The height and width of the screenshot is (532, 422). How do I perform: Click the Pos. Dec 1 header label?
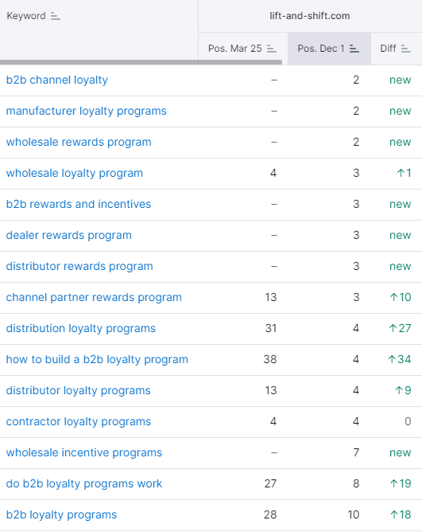pos(321,49)
